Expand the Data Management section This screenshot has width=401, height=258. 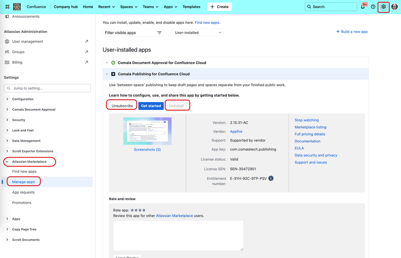click(7, 140)
